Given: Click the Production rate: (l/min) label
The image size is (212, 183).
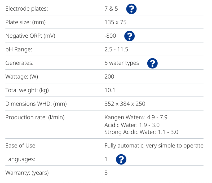Looking at the screenshot, I should click(35, 117).
